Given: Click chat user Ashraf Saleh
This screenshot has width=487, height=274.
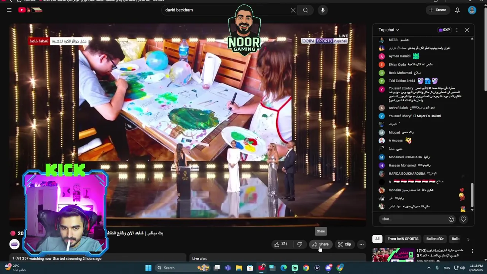Looking at the screenshot, I should (x=398, y=108).
